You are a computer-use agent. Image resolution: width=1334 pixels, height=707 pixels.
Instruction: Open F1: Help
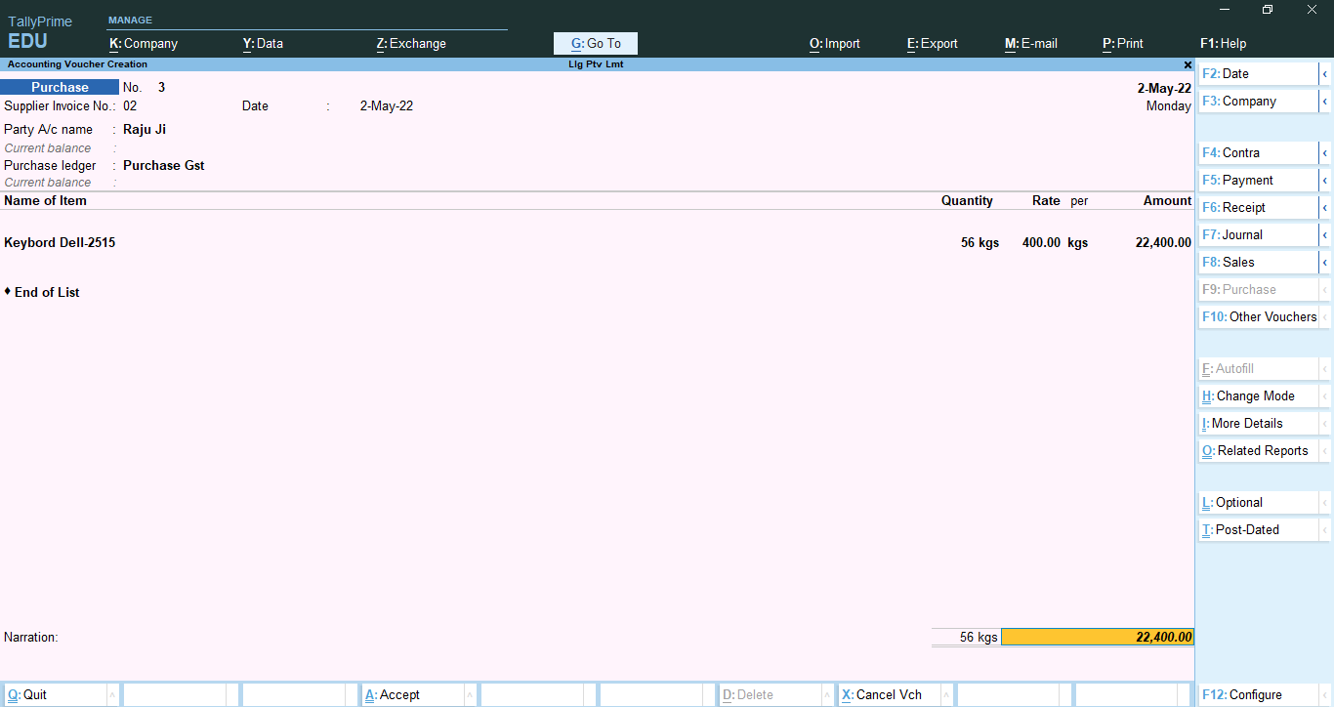(x=1224, y=43)
